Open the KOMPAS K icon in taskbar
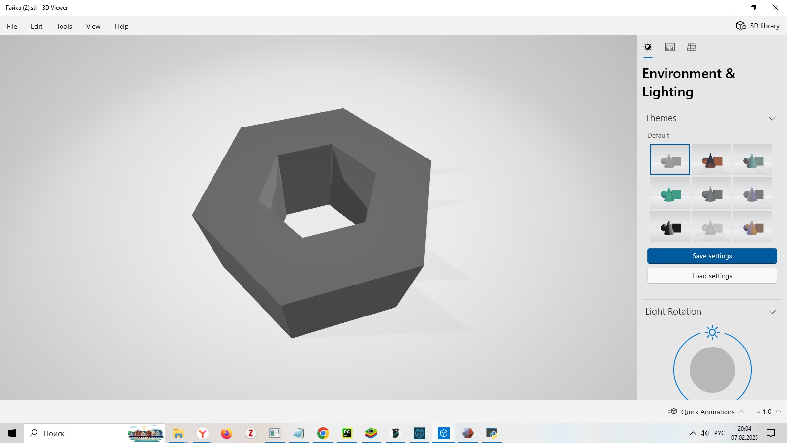787x443 pixels. tap(420, 433)
